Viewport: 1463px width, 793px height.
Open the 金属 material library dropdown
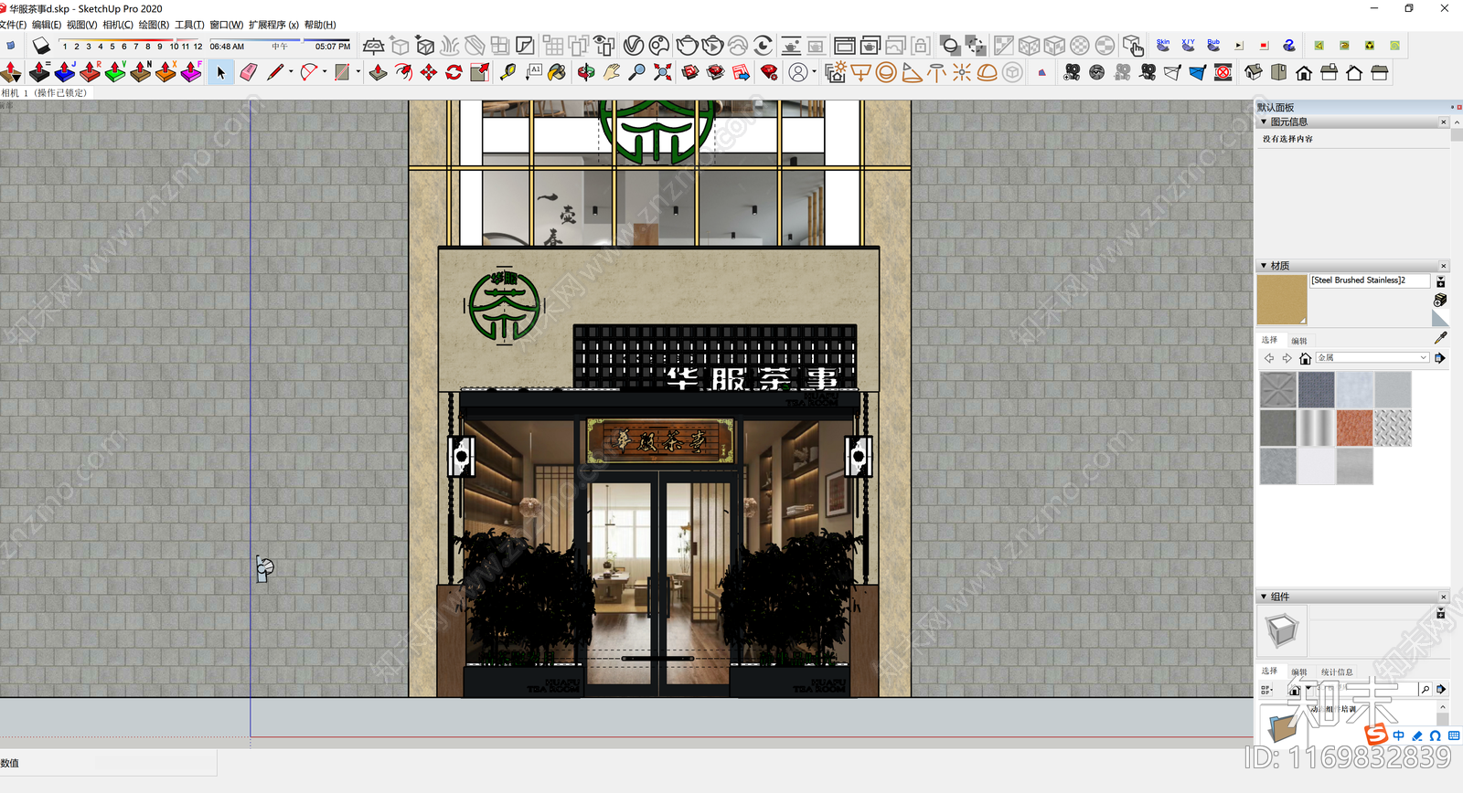point(1372,358)
